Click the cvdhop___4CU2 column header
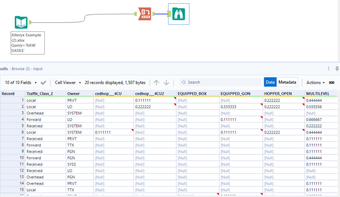Viewport: 340px width, 197px height. point(155,94)
